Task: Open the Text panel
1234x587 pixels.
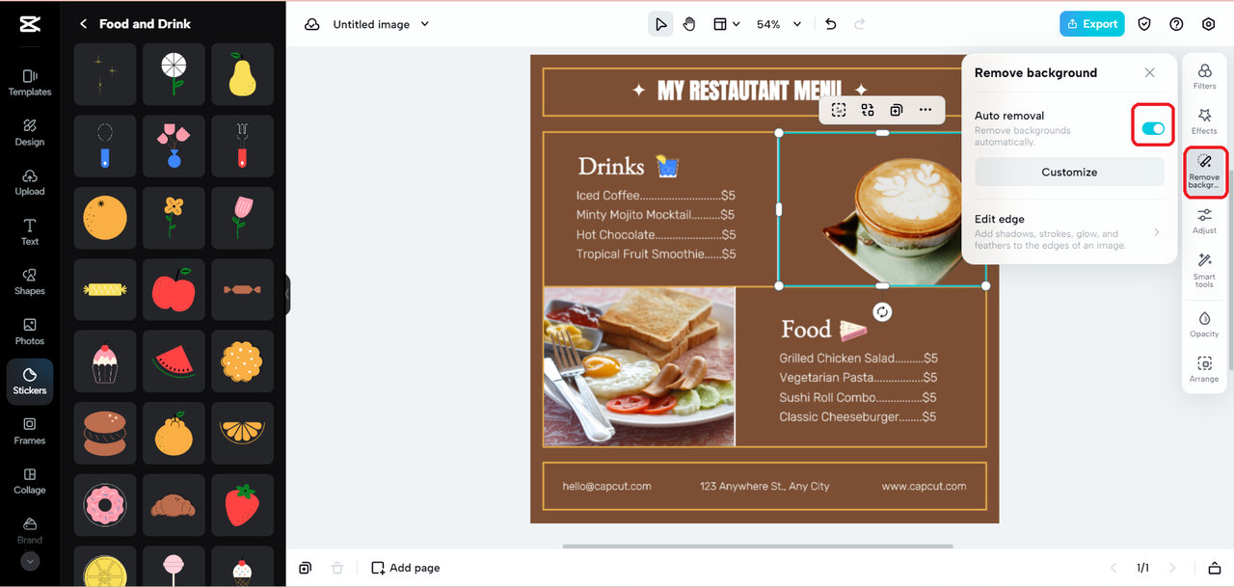Action: [x=30, y=231]
